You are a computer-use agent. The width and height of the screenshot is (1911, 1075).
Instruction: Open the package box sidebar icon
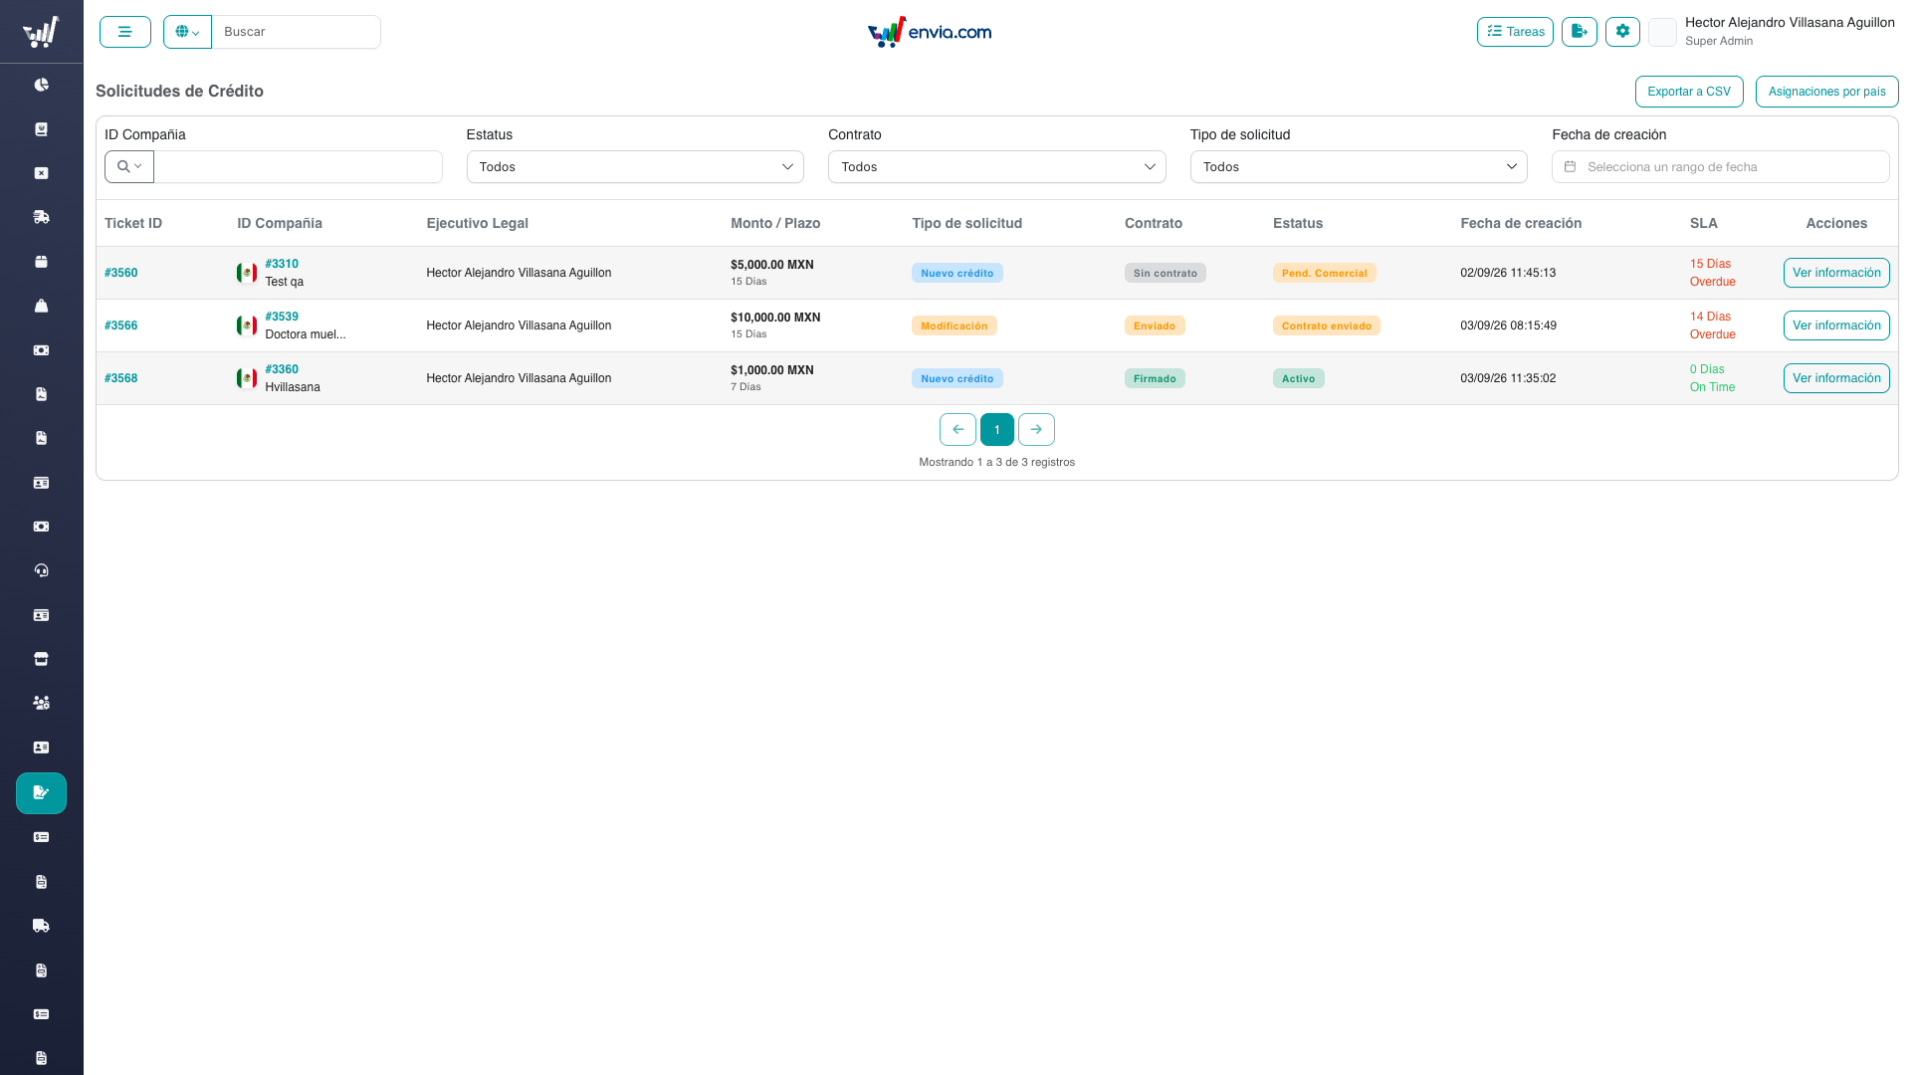pos(41,262)
